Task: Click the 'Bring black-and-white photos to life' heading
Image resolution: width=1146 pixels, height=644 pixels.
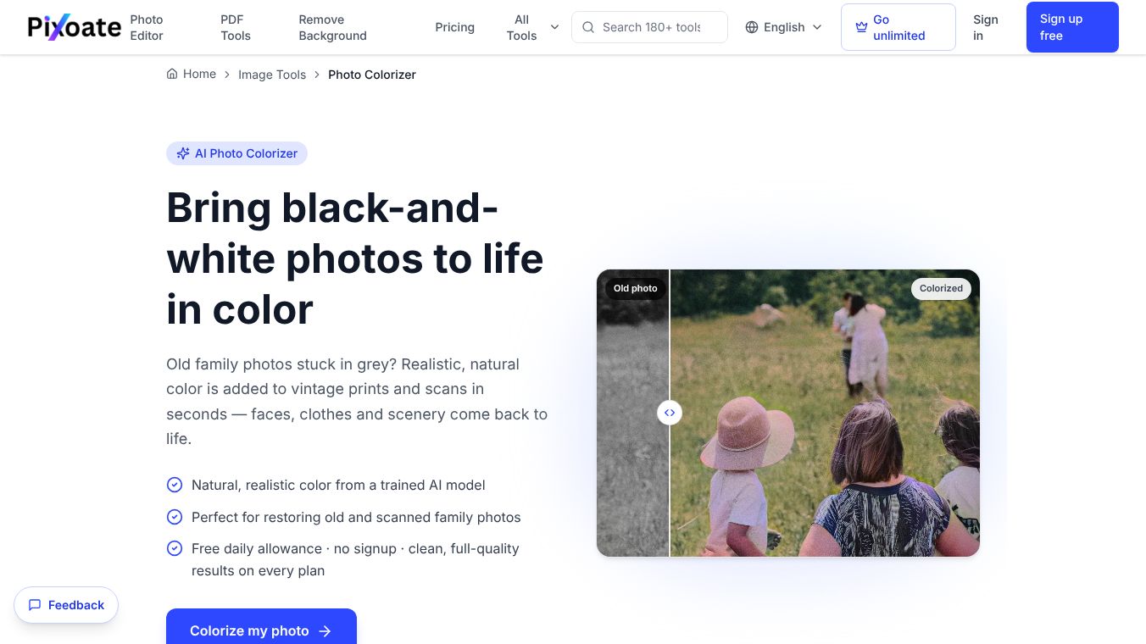Action: coord(354,258)
